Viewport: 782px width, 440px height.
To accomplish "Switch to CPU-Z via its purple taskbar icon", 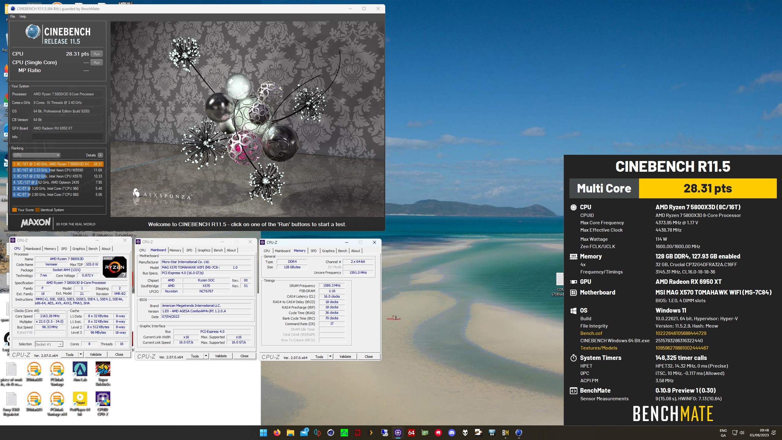I will click(398, 433).
